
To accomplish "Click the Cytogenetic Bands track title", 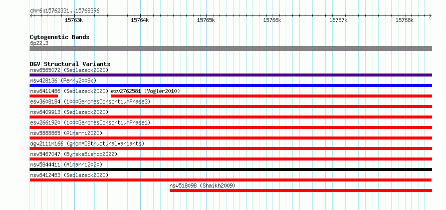I will (60, 37).
